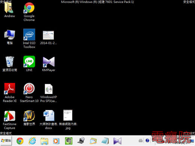Open Windows Explorer folder in taskbar
Image resolution: width=195 pixels, height=146 pixels.
click(44, 141)
